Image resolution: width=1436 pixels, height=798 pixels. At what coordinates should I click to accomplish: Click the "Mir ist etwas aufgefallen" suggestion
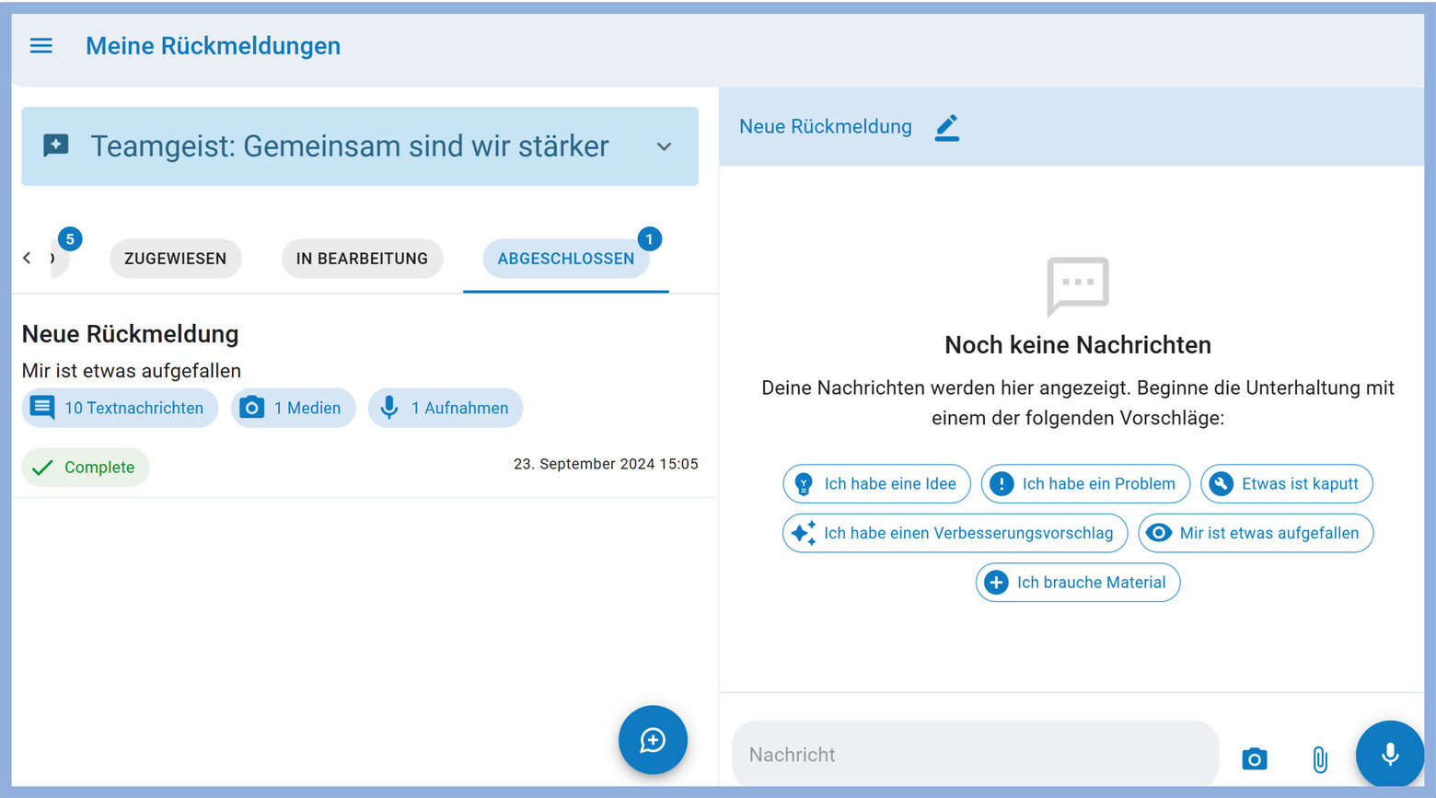1255,533
